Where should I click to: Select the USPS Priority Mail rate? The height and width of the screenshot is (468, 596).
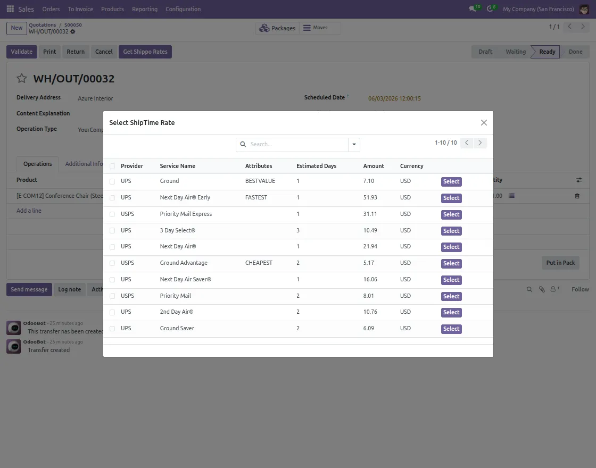tap(451, 296)
